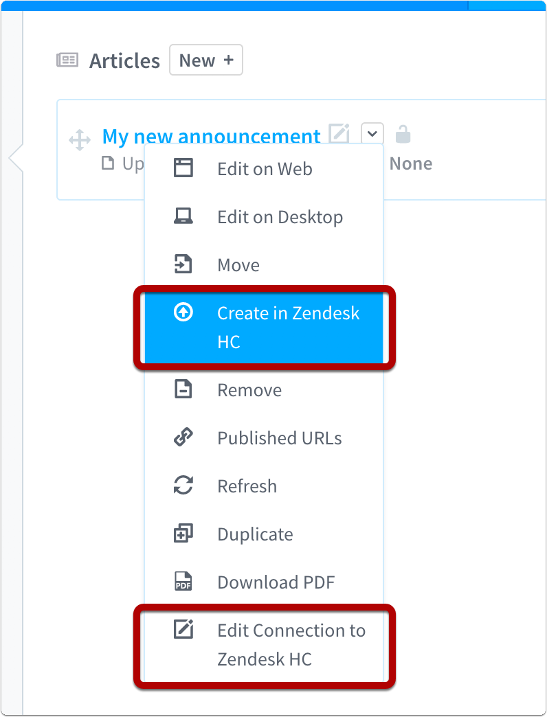Choose Edit Connection to Zendesk HC
This screenshot has width=547, height=717.
(264, 645)
